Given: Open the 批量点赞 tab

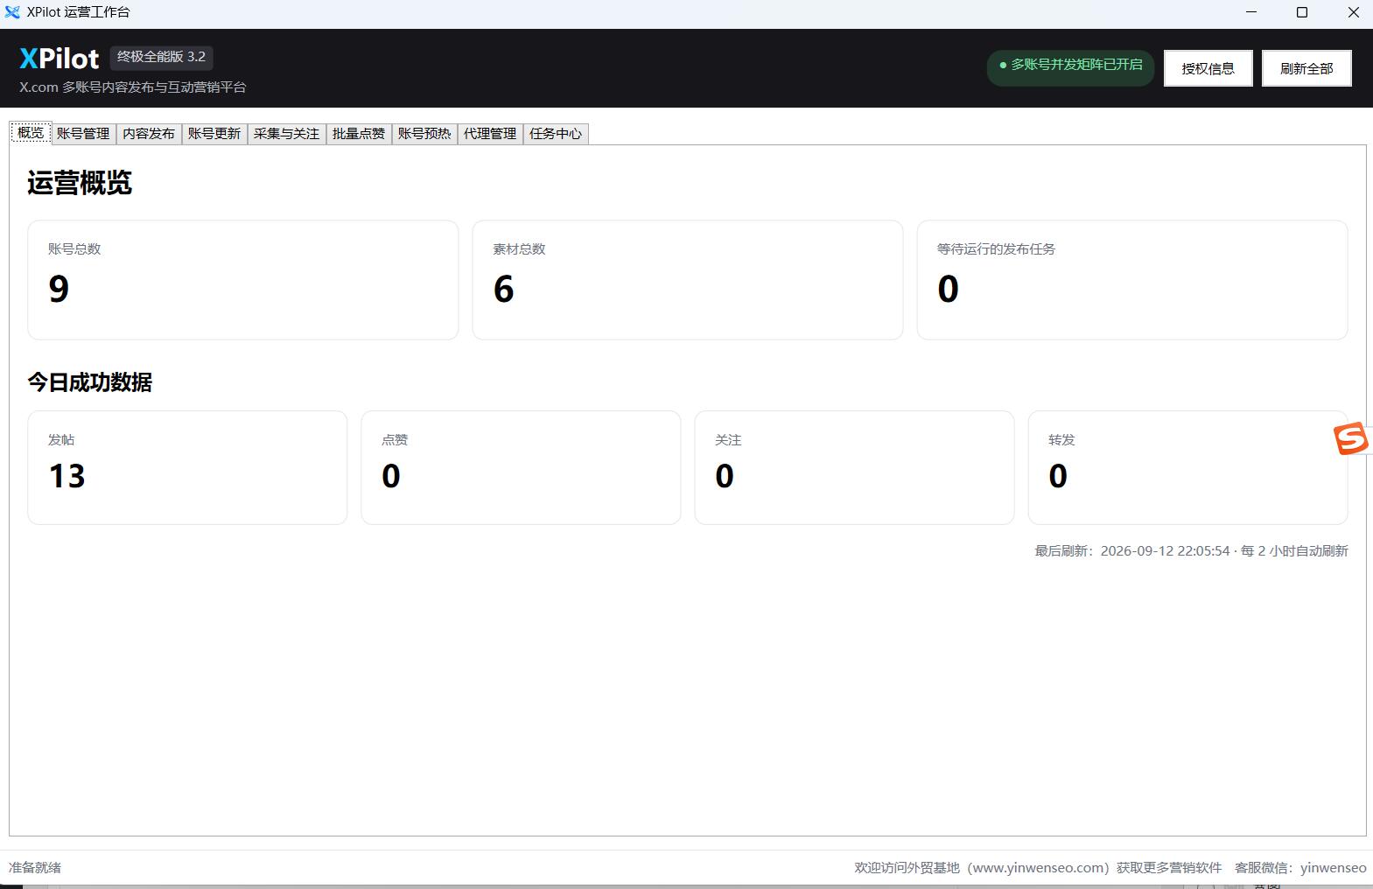Looking at the screenshot, I should 359,134.
